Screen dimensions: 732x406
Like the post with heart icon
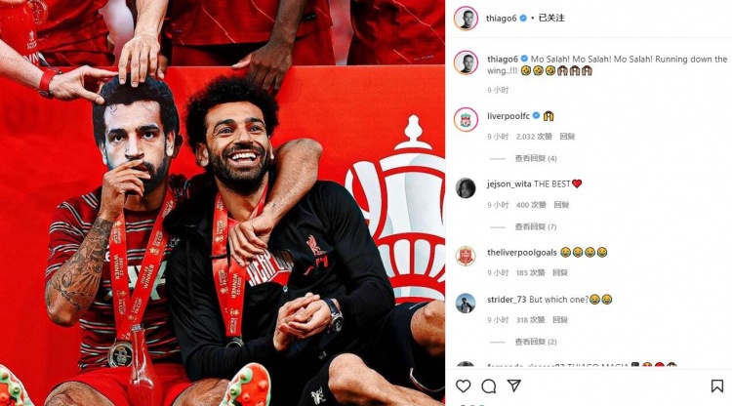click(x=463, y=386)
